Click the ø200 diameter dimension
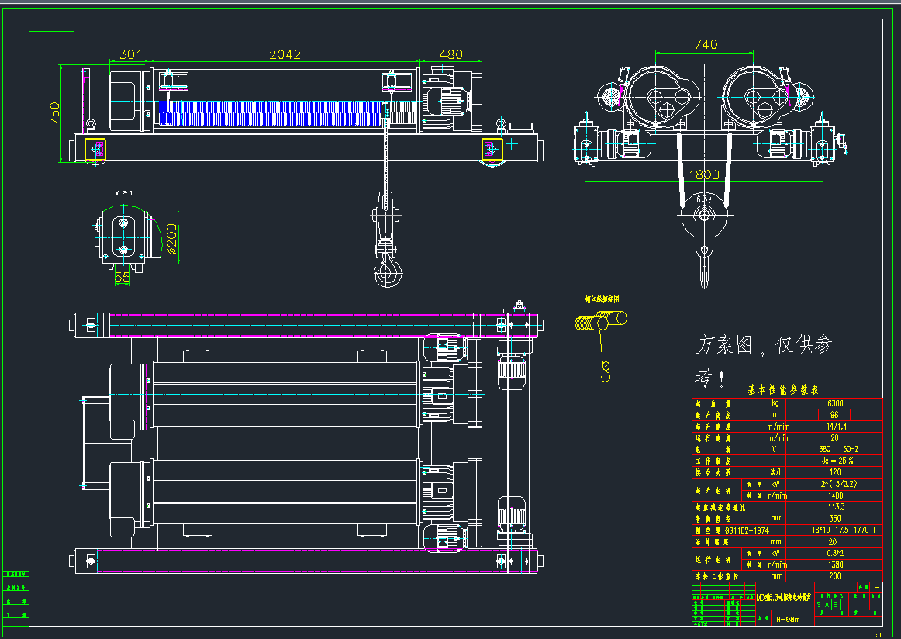Screen dimensions: 901x639 coord(172,241)
